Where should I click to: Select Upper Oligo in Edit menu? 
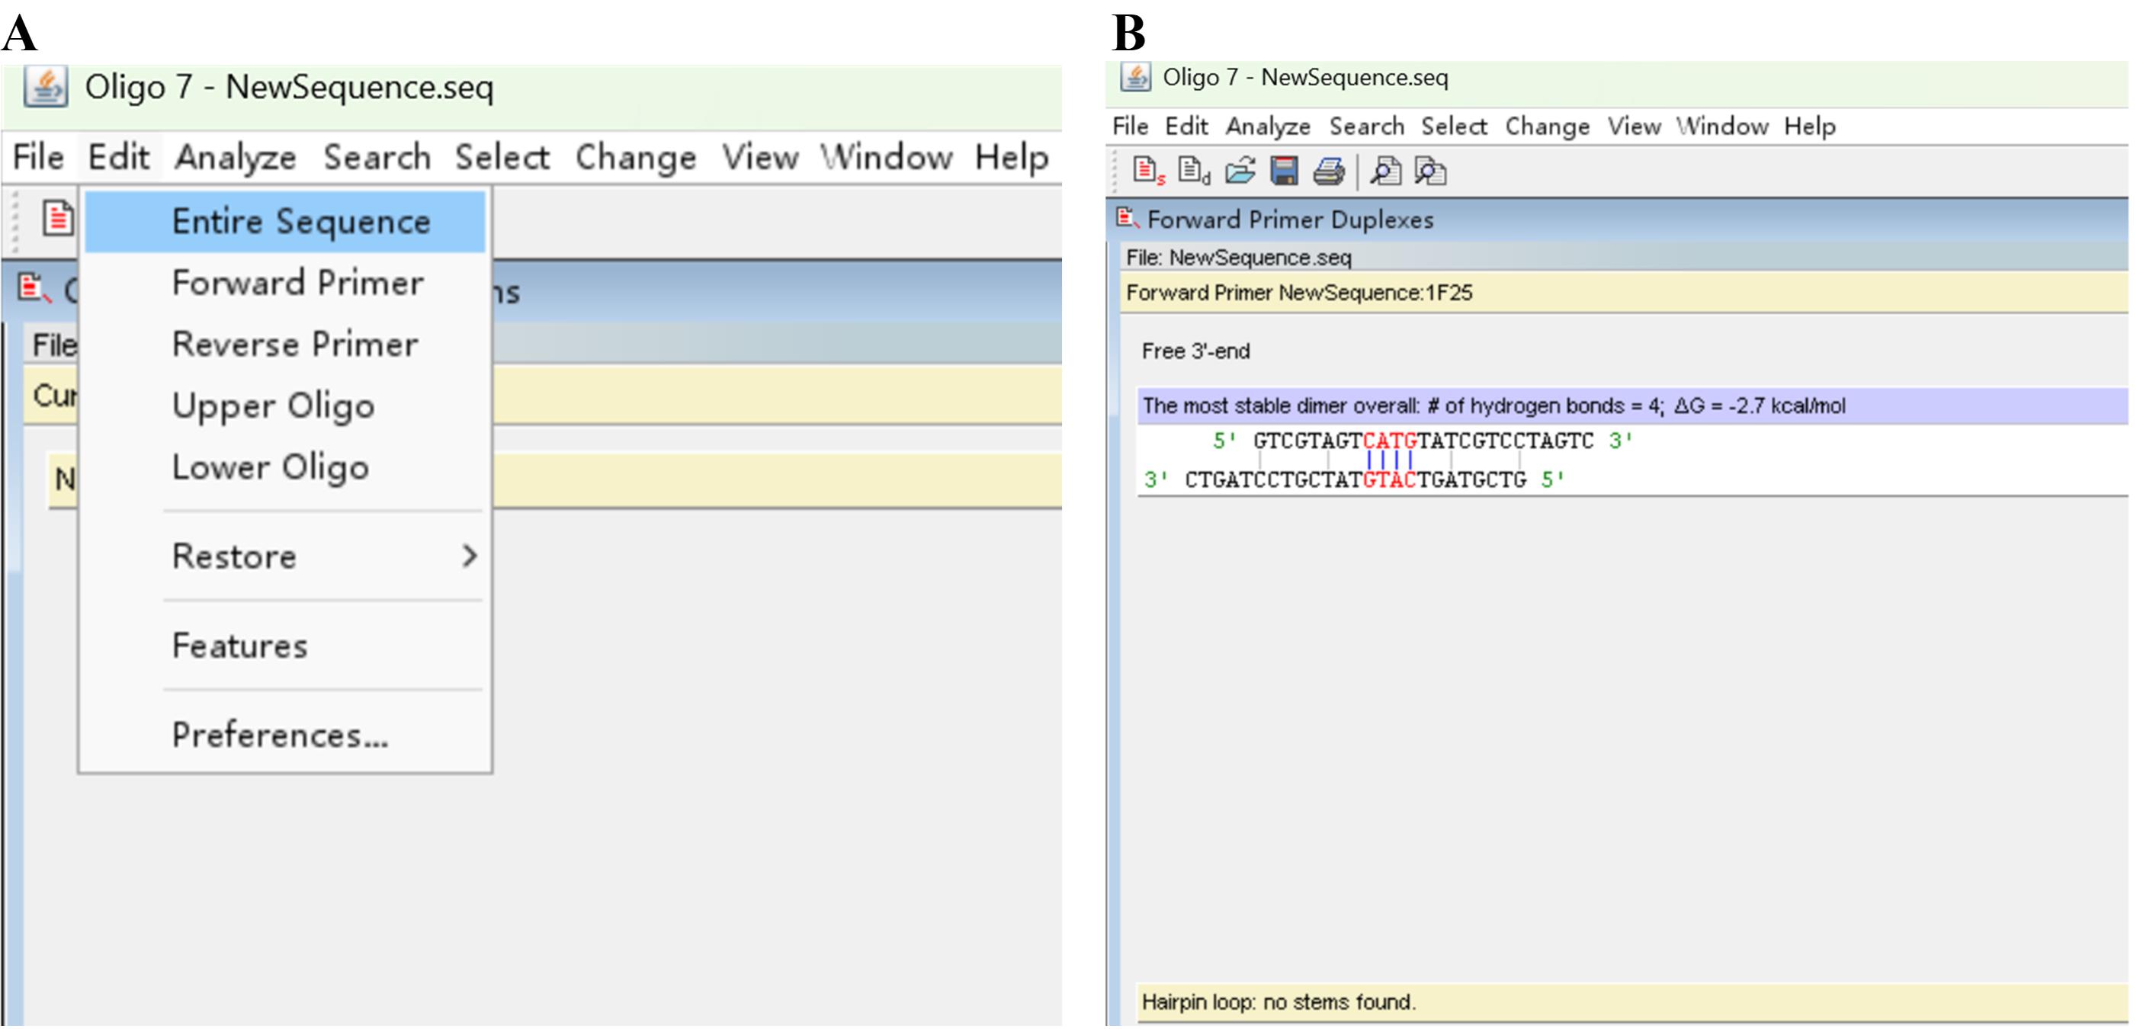pos(273,406)
